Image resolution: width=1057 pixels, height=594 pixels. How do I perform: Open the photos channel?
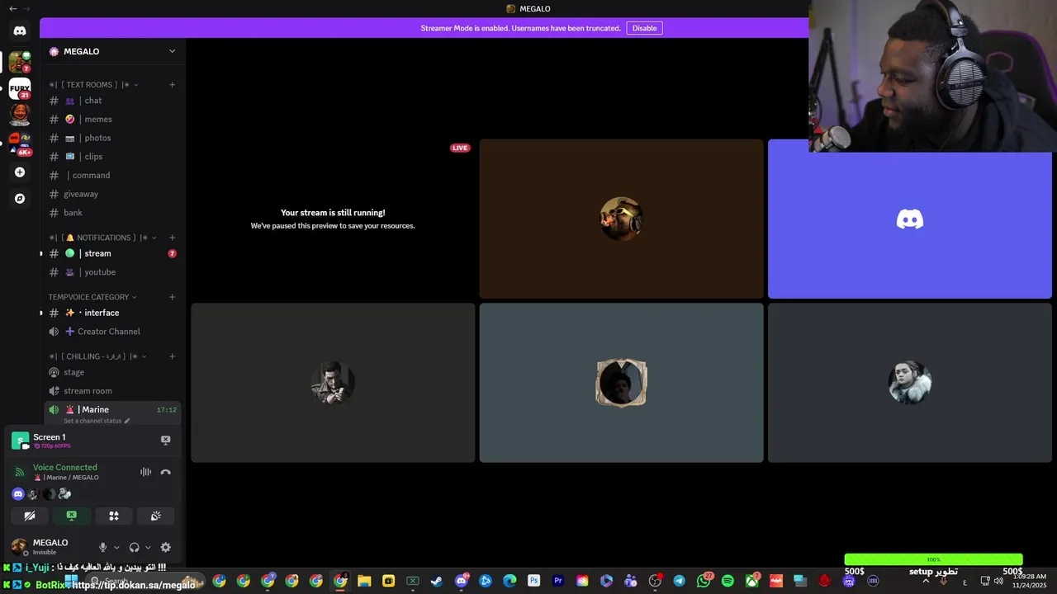coord(111,138)
